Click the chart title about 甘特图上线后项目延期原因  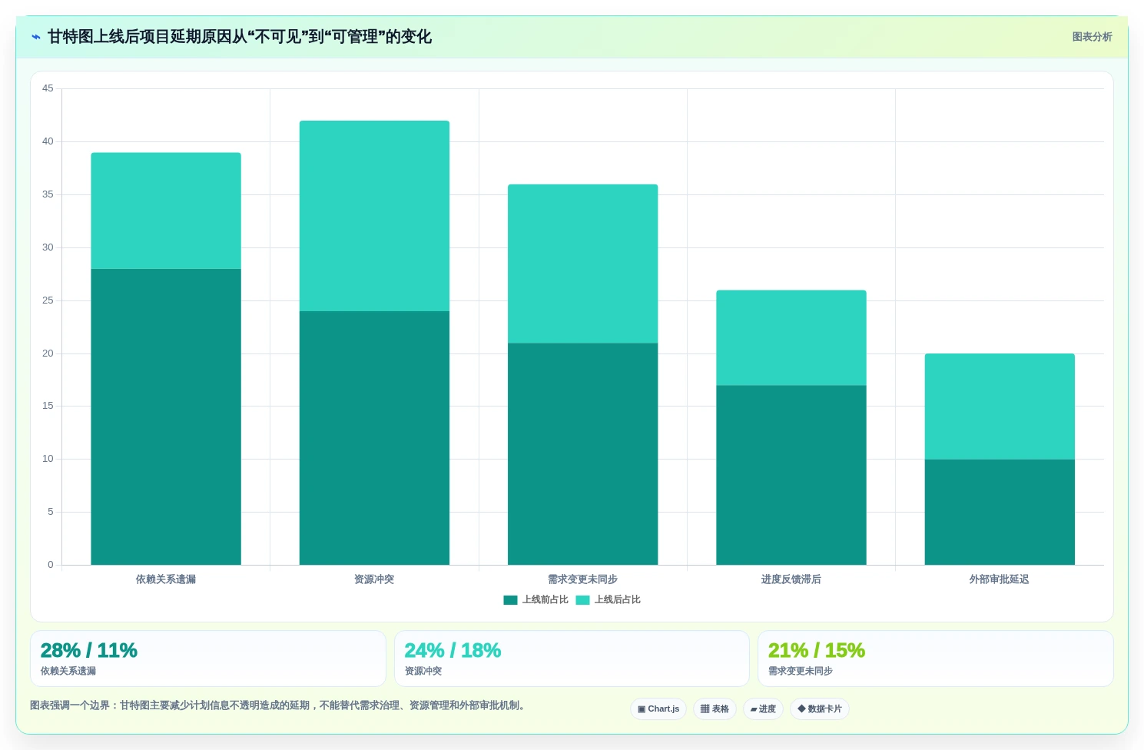coord(240,37)
